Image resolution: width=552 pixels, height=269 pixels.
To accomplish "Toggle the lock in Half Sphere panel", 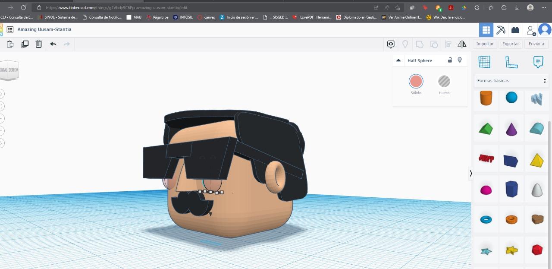I will pyautogui.click(x=450, y=60).
